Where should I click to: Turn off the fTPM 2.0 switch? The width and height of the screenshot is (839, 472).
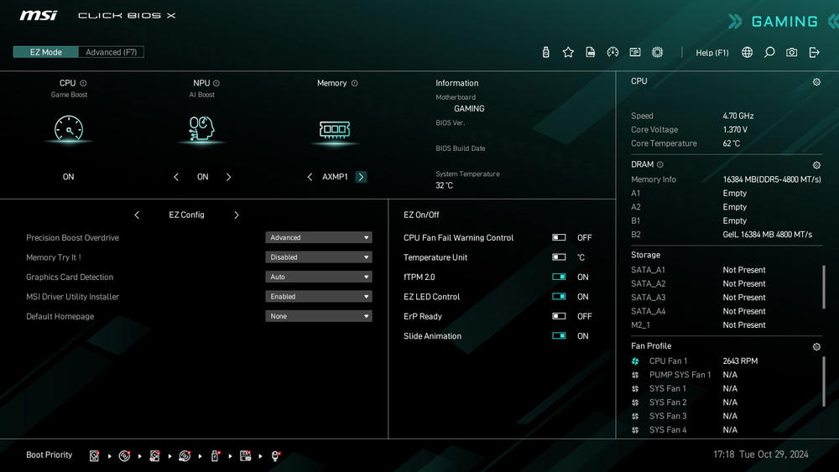tap(559, 277)
